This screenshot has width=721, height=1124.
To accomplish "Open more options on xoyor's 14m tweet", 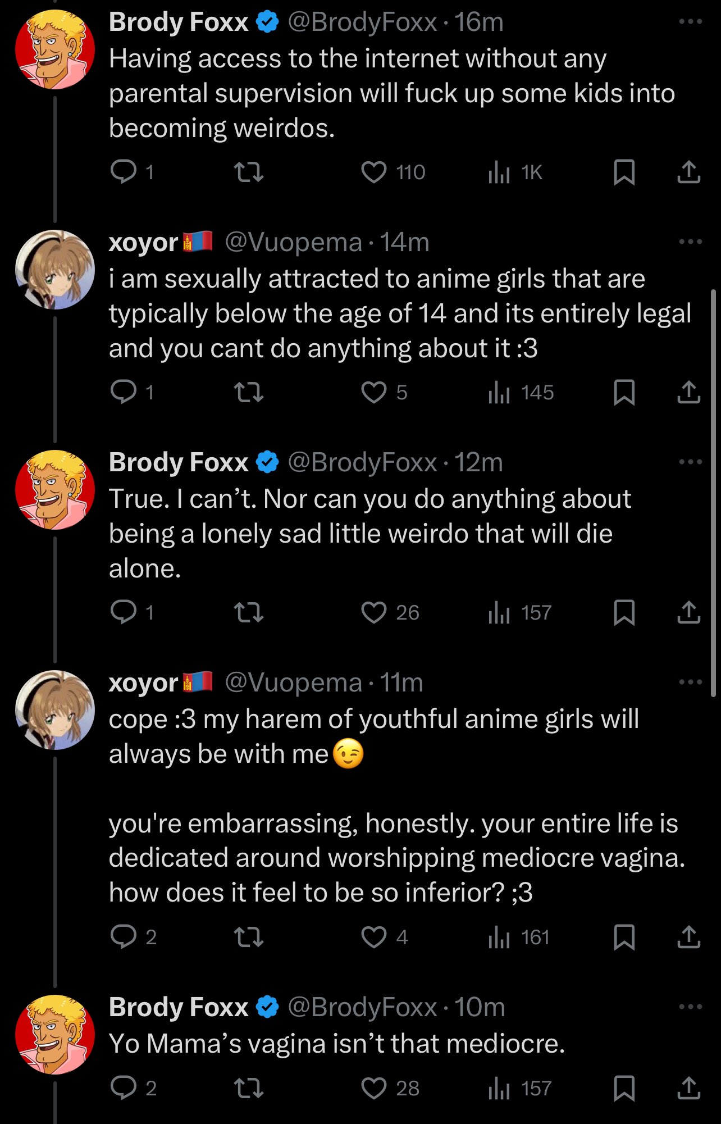I will coord(690,242).
